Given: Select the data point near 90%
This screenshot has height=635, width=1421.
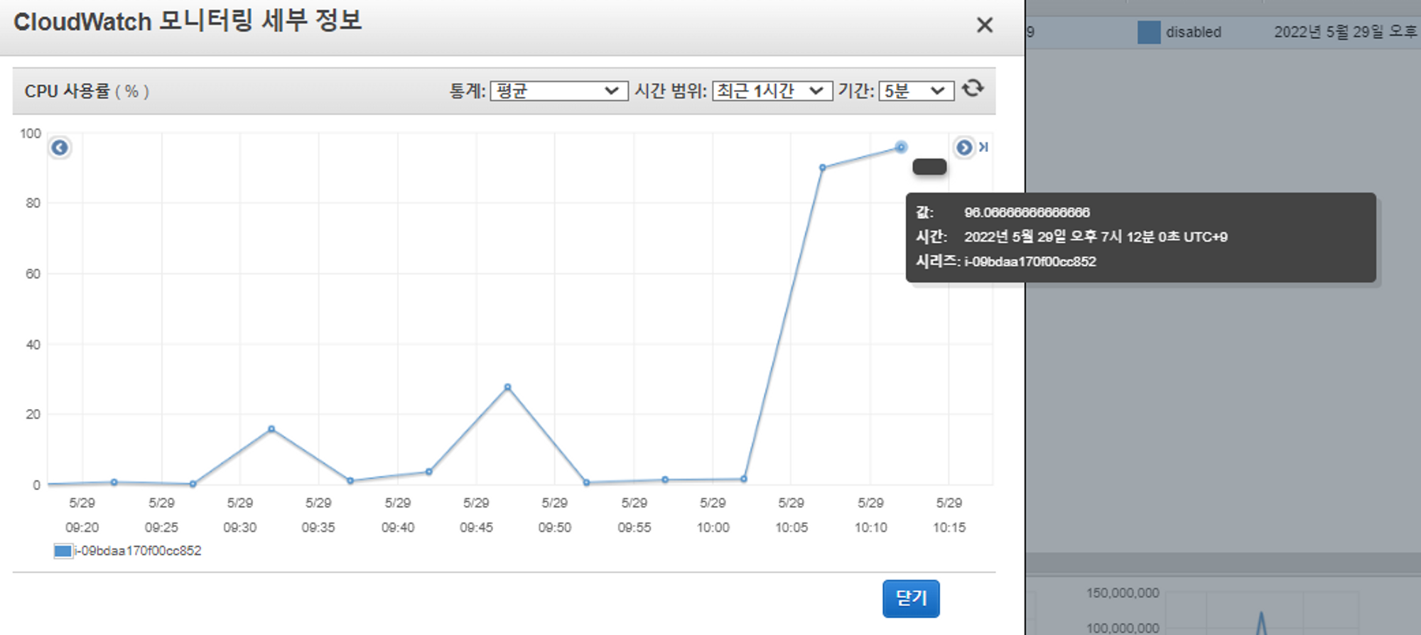Looking at the screenshot, I should point(823,168).
